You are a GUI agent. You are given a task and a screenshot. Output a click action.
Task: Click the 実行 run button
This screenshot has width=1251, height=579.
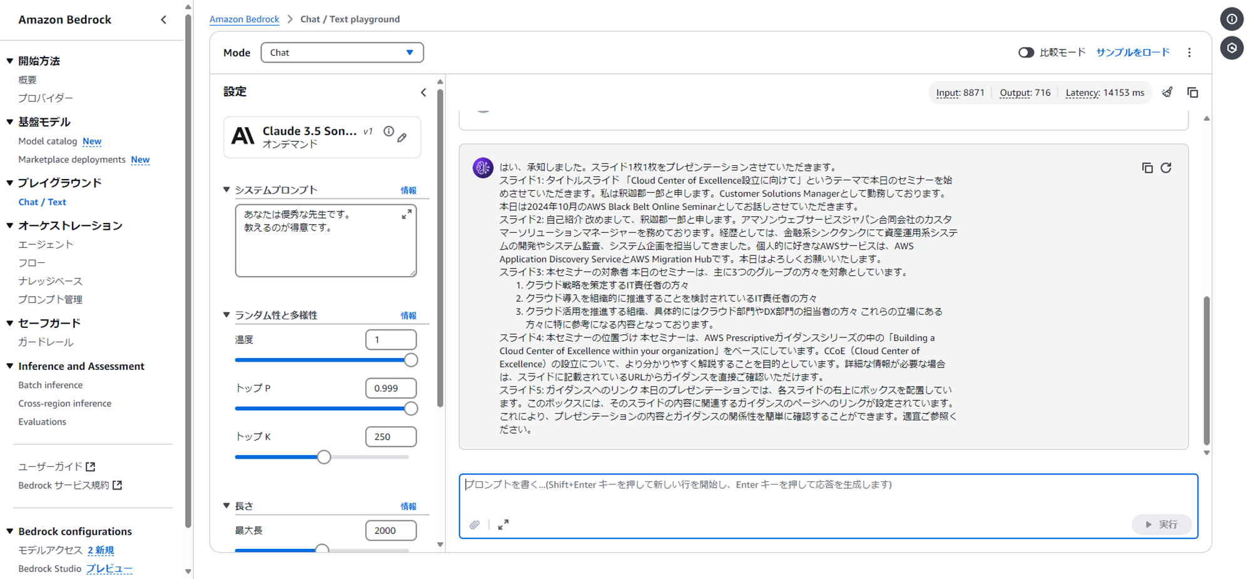click(1162, 525)
